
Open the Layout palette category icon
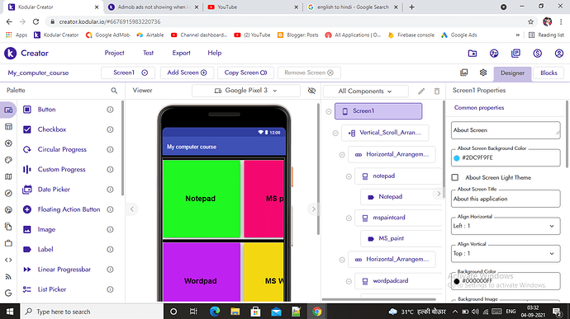click(8, 127)
